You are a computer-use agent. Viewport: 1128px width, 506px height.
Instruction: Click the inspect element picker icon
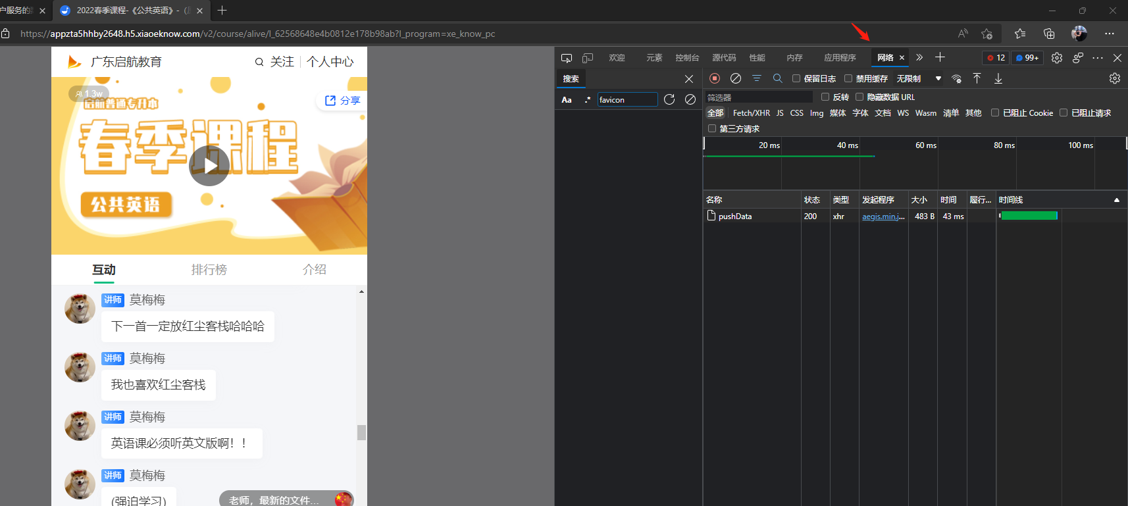(567, 58)
